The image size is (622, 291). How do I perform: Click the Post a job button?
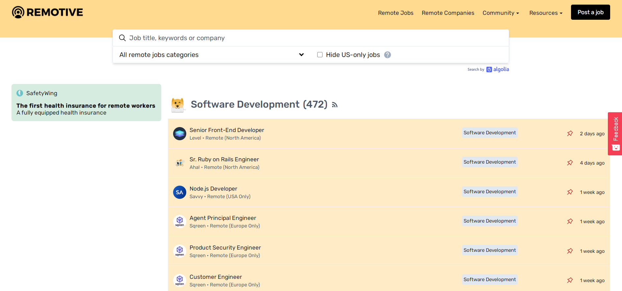pos(590,12)
